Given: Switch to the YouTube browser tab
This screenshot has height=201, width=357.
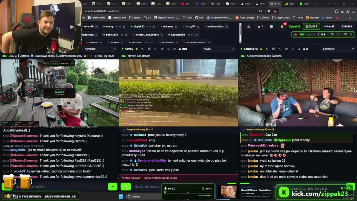Looking at the screenshot, I should coord(186,4).
